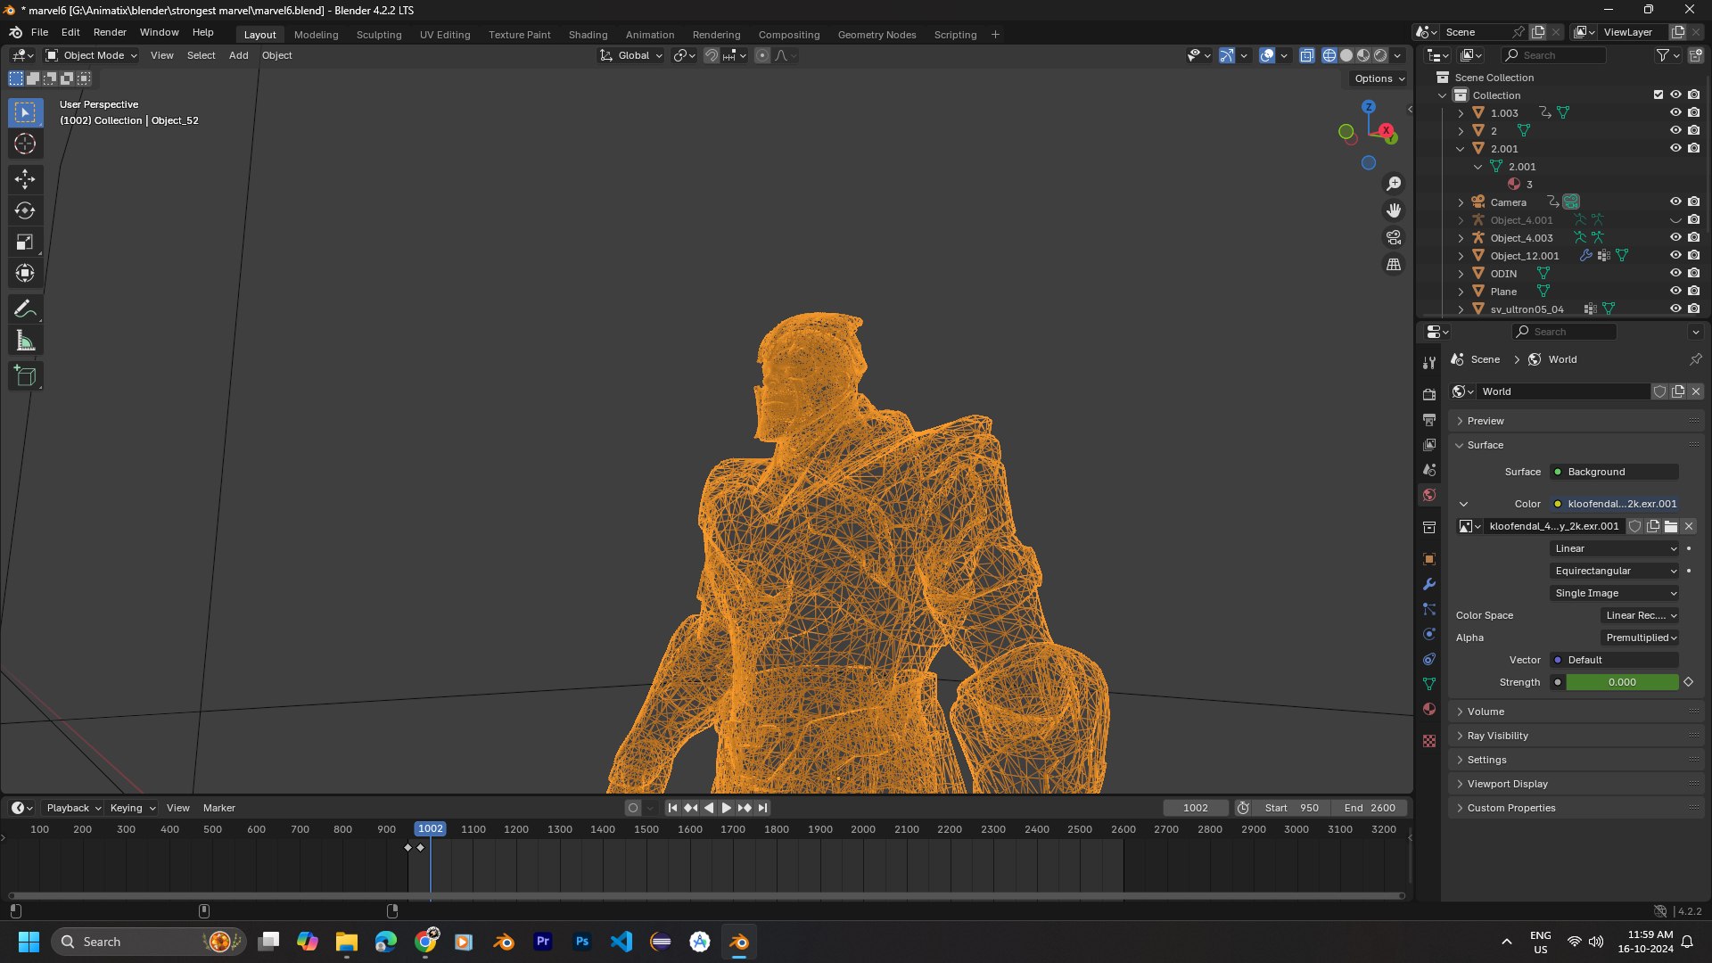Select the Measure tool

point(25,341)
